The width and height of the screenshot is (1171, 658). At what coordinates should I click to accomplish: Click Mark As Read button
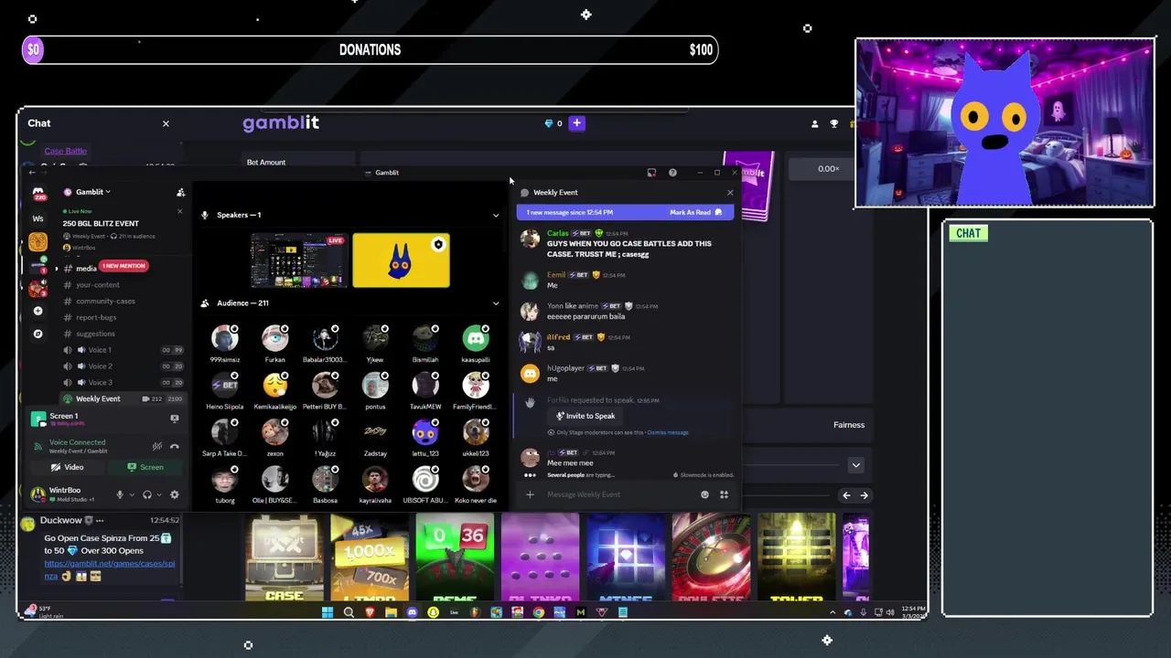pos(694,212)
